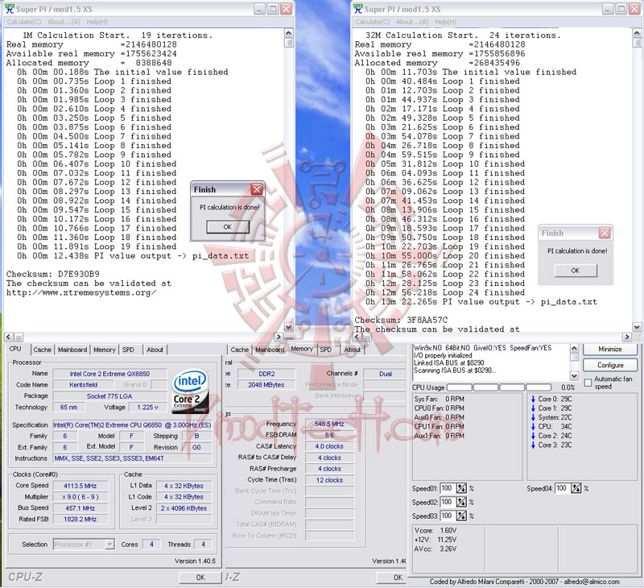Switch to Memory tab in left CPU-Z window
The width and height of the screenshot is (644, 588).
click(x=105, y=350)
